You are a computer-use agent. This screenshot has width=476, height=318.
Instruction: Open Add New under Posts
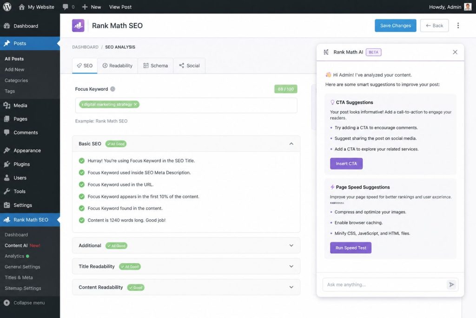pos(14,70)
